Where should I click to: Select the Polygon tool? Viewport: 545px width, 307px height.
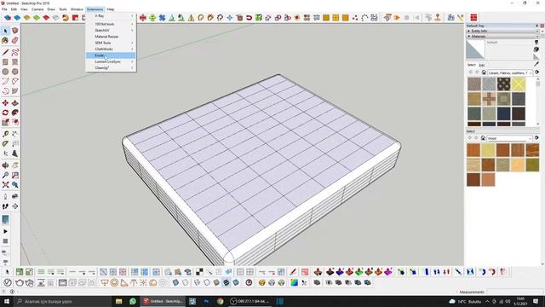pyautogui.click(x=15, y=72)
